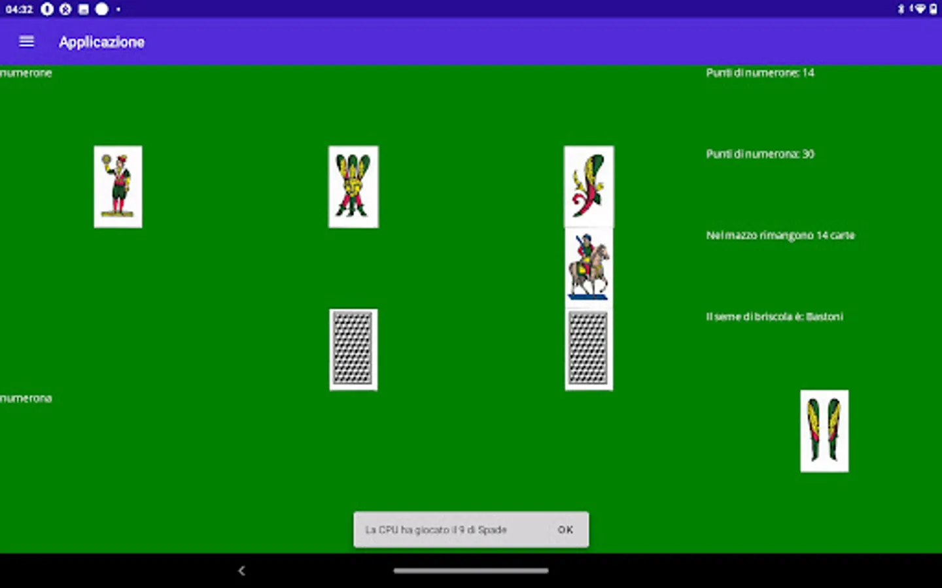The height and width of the screenshot is (588, 942).
Task: Play the jack holding a coin card
Action: click(118, 187)
